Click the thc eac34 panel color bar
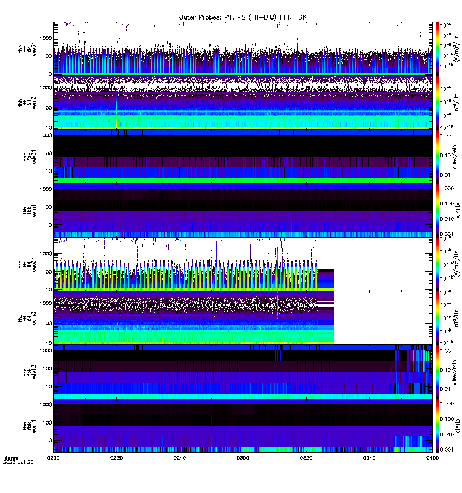The height and width of the screenshot is (493, 462). coord(437,264)
